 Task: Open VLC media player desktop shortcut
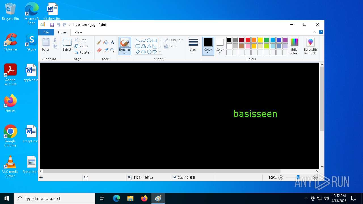[10, 166]
